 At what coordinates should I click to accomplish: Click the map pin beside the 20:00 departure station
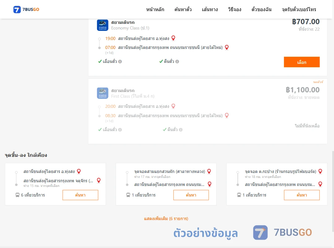[x=173, y=106]
